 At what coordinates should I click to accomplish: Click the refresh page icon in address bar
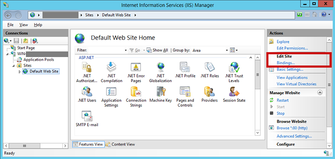coord(300,15)
